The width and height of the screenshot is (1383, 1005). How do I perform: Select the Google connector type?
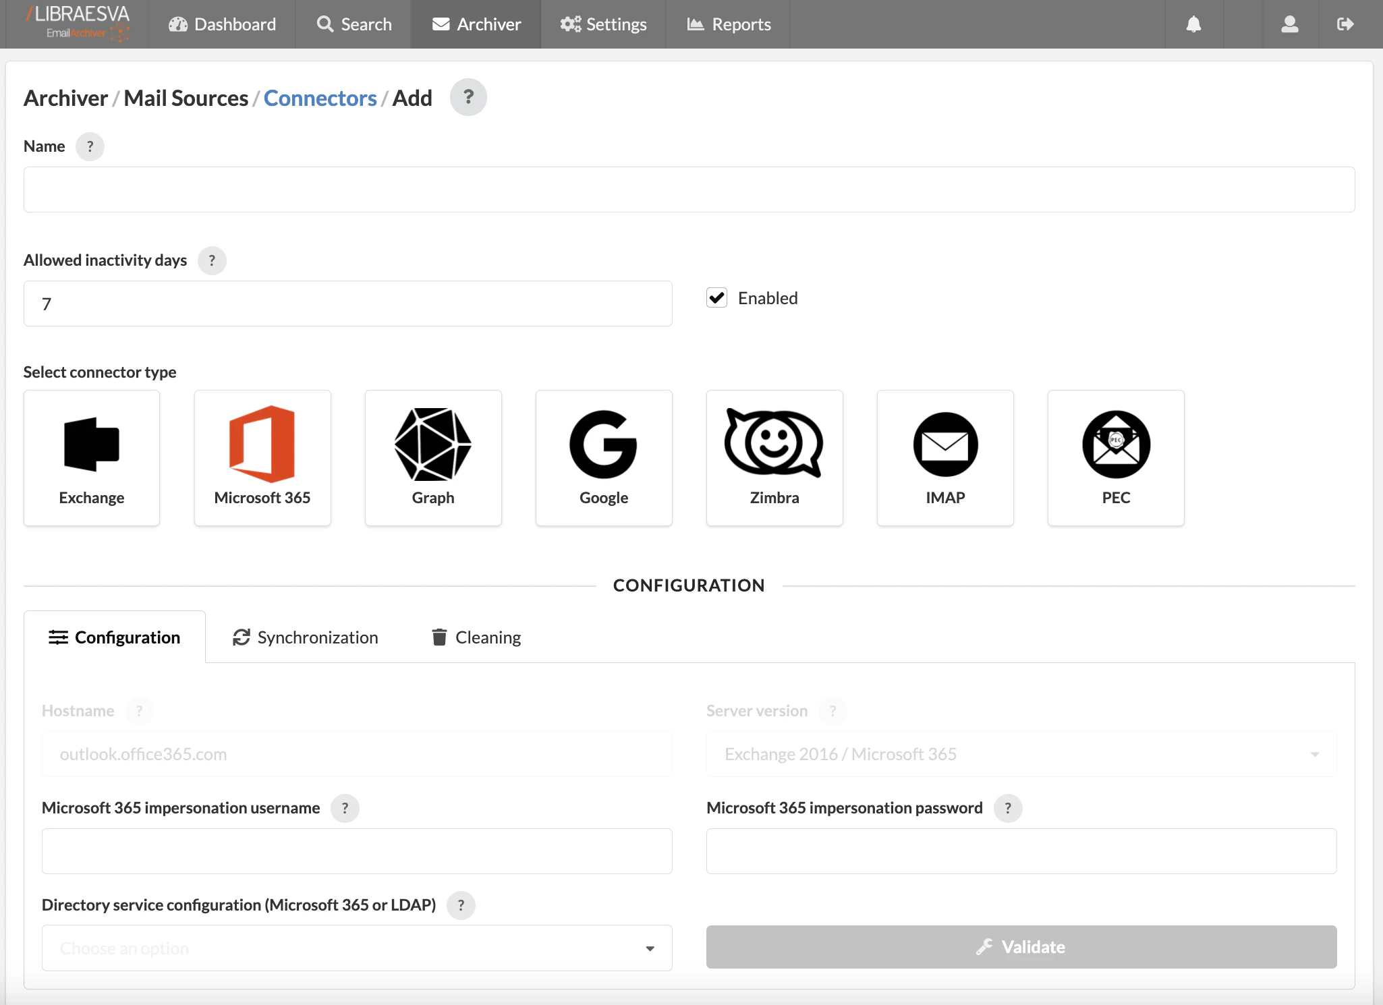[603, 457]
